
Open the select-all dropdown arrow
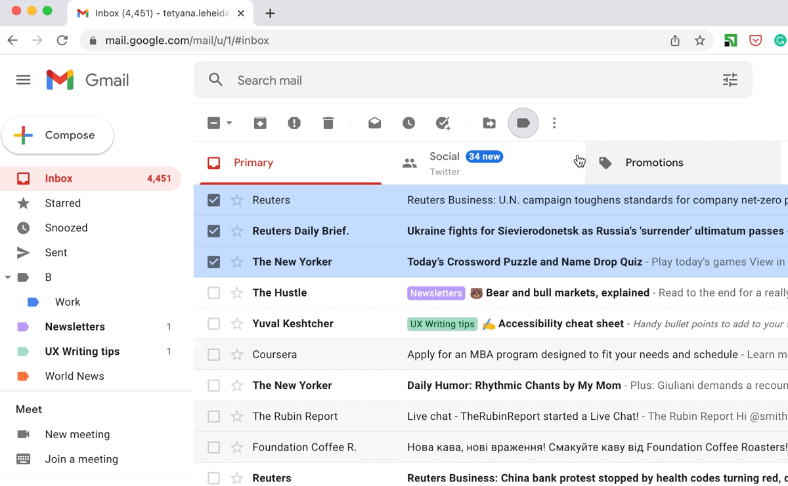pos(229,123)
